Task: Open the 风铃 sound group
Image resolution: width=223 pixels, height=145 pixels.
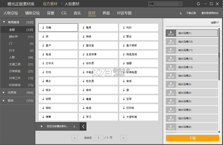Action: [139, 28]
